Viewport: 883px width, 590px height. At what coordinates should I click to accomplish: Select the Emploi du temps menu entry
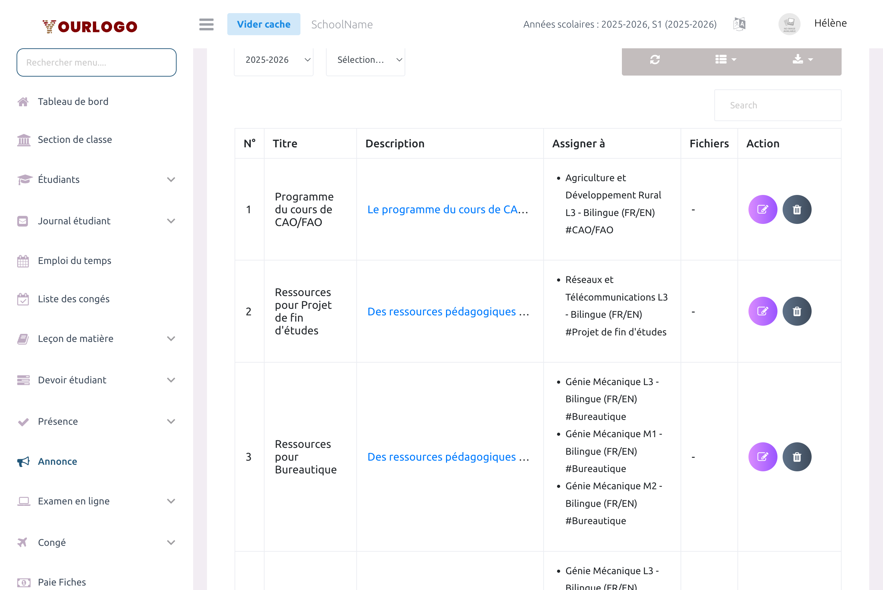tap(74, 260)
